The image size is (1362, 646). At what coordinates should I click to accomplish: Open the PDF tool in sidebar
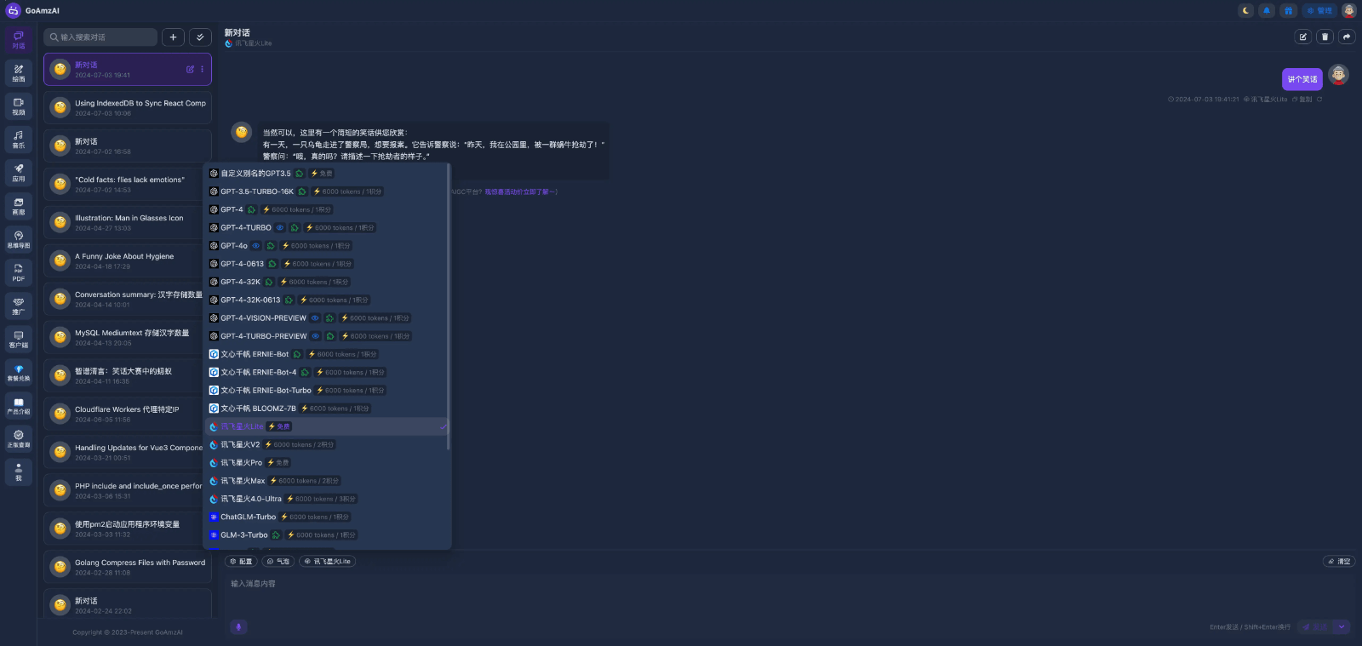[19, 272]
